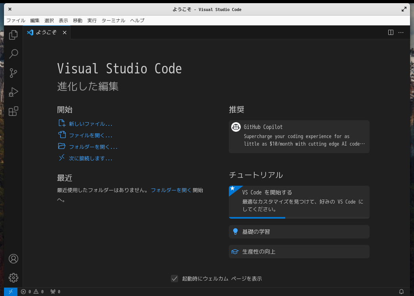Open the ターミナル menu
414x296 pixels.
(x=113, y=20)
